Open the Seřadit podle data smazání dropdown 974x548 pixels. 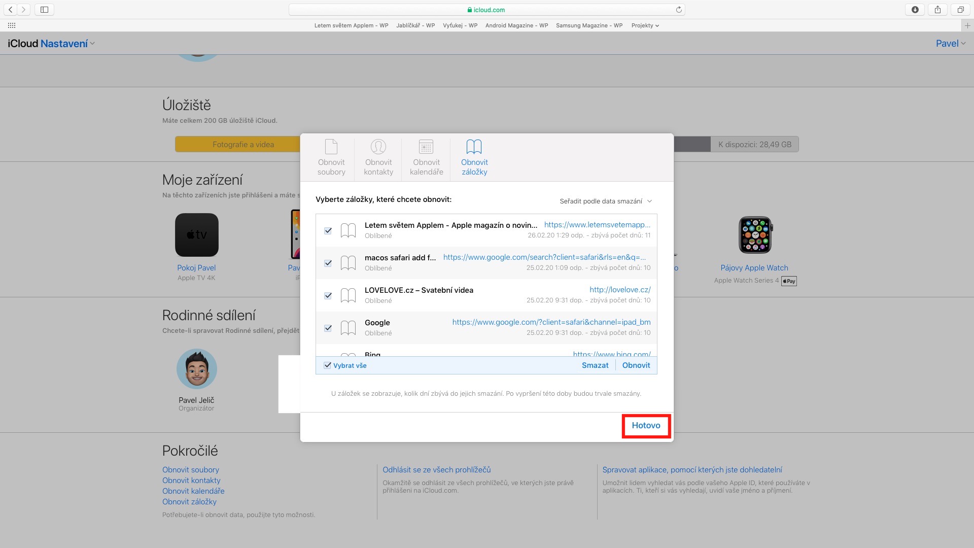(x=605, y=201)
